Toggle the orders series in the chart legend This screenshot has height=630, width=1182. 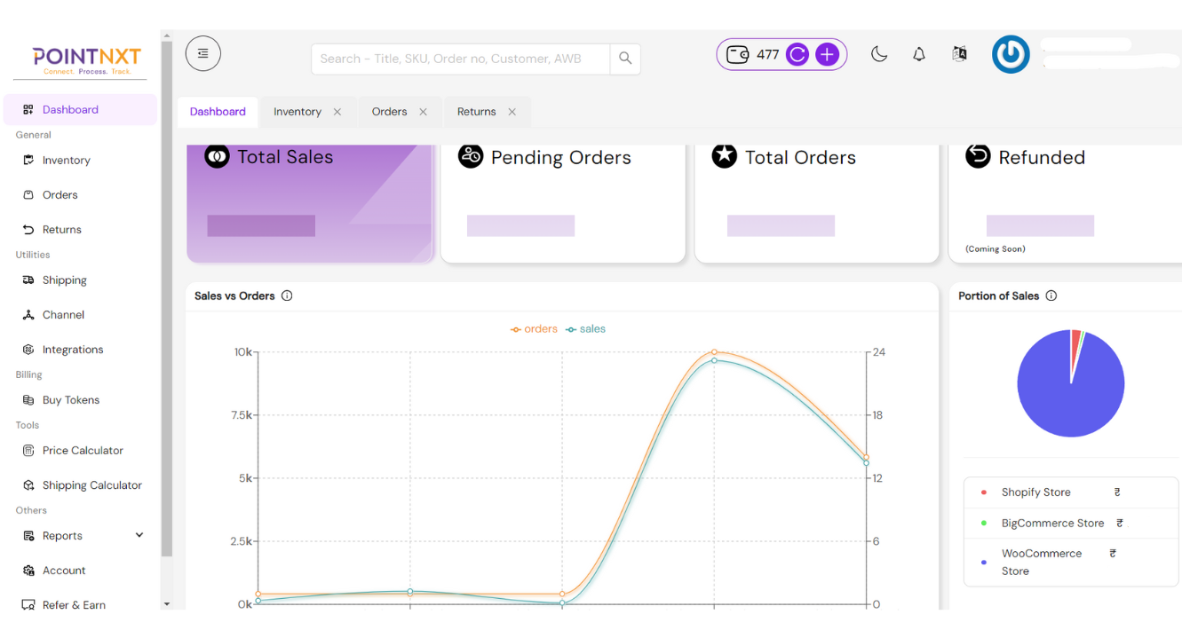pos(534,328)
